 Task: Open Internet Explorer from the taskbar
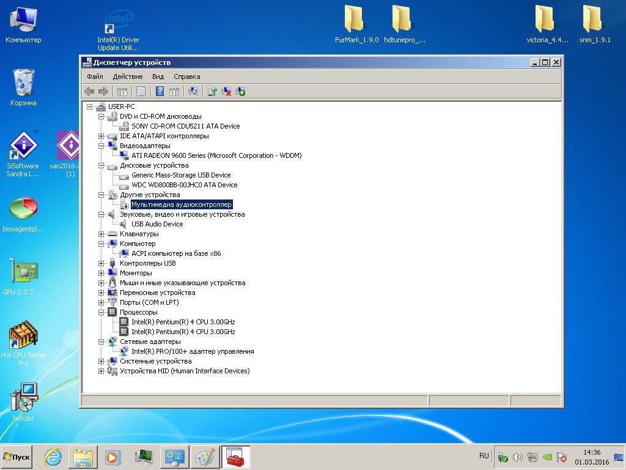click(x=53, y=457)
